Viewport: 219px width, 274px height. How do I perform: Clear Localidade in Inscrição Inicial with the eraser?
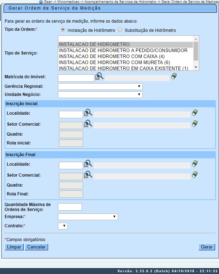[195, 113]
